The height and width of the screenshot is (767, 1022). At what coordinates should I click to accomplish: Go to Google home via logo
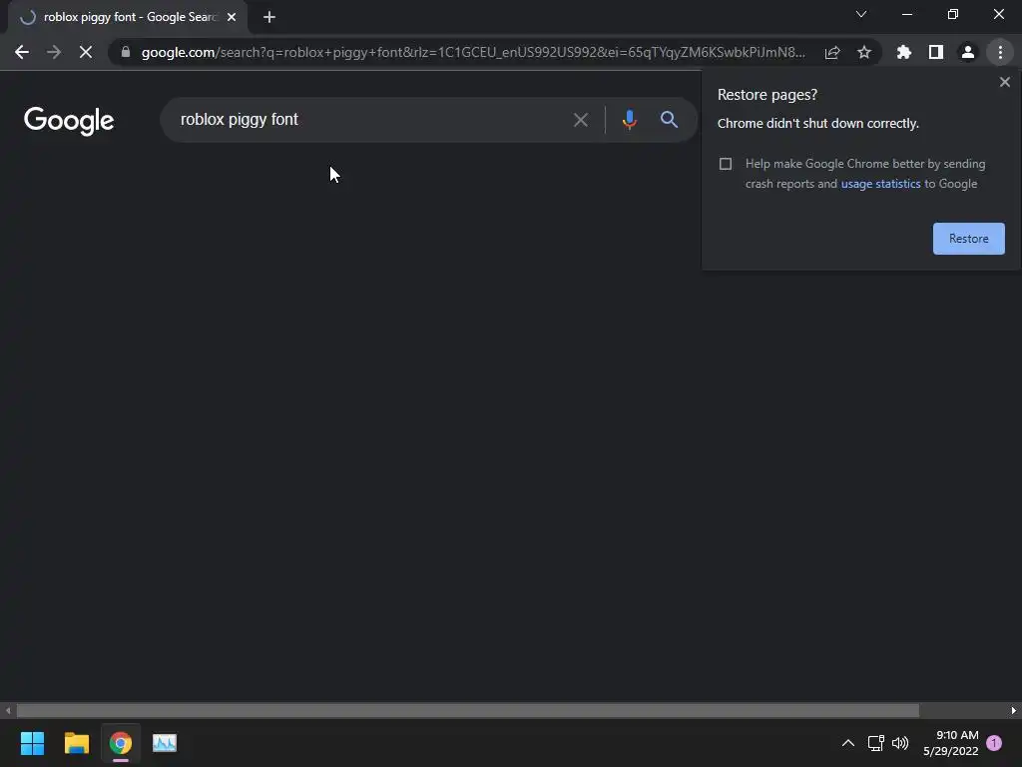point(69,121)
